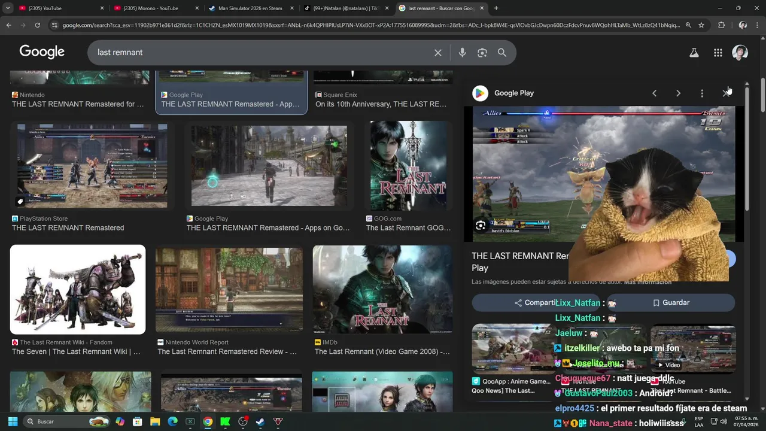Image resolution: width=766 pixels, height=431 pixels.
Task: Reload the page in Chrome
Action: click(x=37, y=25)
